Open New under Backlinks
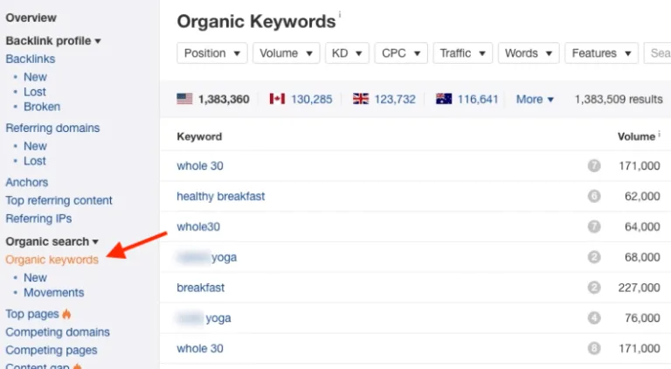Viewport: 671px width, 369px height. coord(35,77)
